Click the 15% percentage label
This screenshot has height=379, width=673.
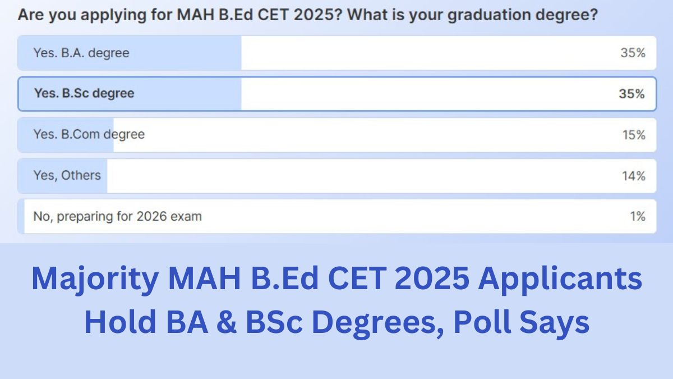[x=634, y=135]
